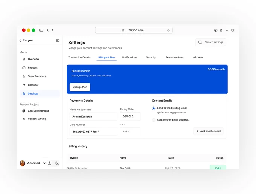Switch to dark mode moon icon
The image size is (256, 194).
(x=57, y=163)
